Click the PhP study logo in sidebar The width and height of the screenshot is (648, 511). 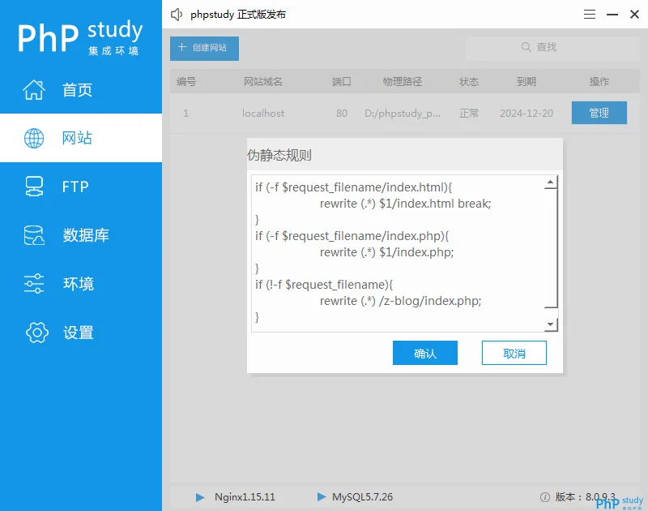coord(79,36)
